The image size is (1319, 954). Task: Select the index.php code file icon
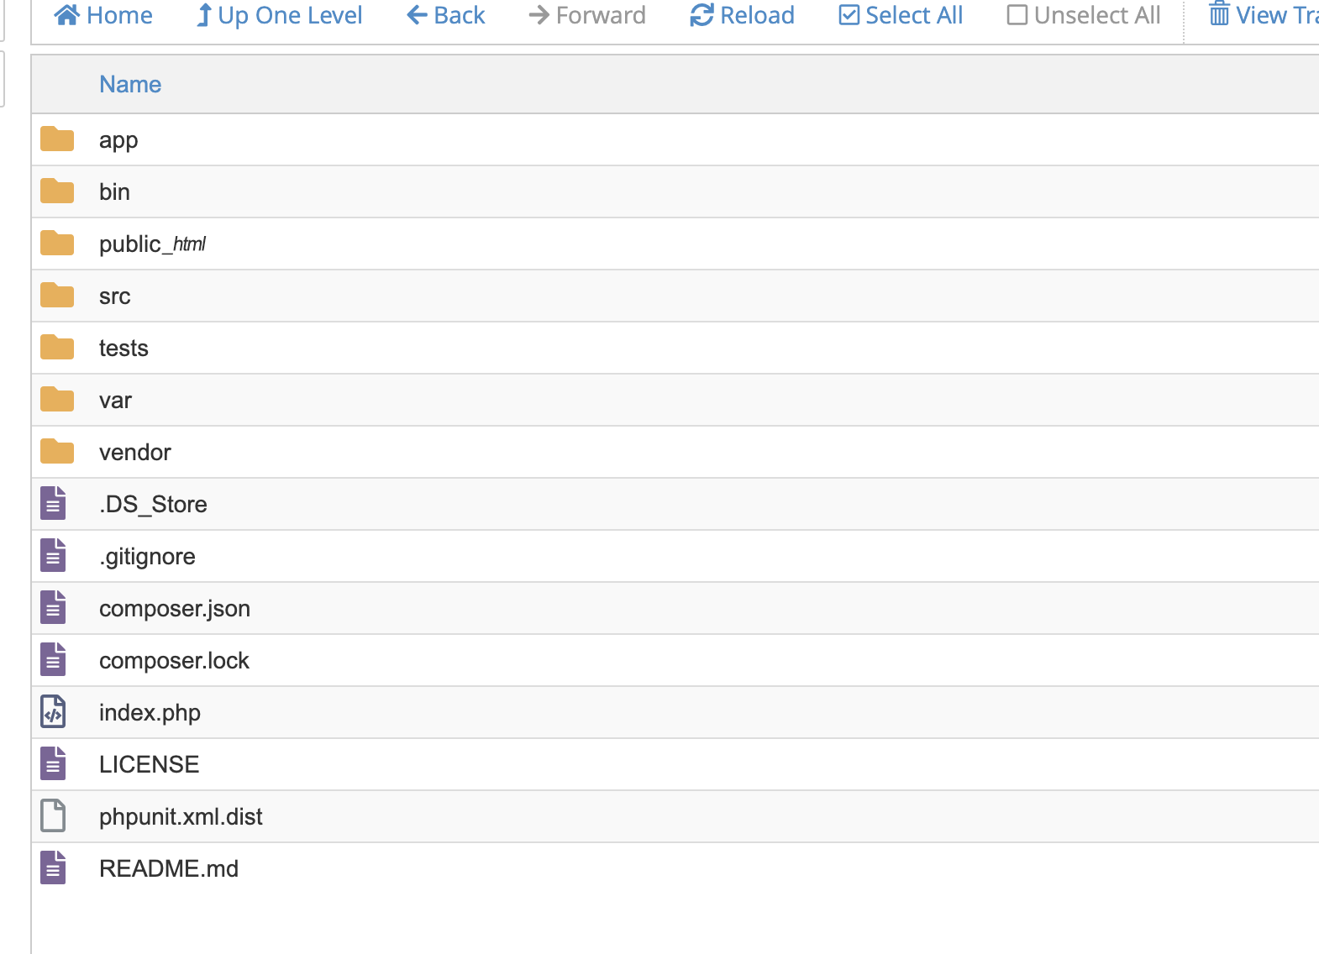click(53, 712)
